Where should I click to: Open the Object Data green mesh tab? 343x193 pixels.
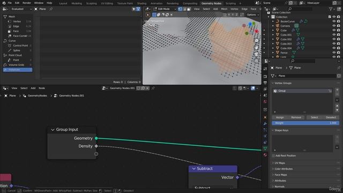coord(265,149)
